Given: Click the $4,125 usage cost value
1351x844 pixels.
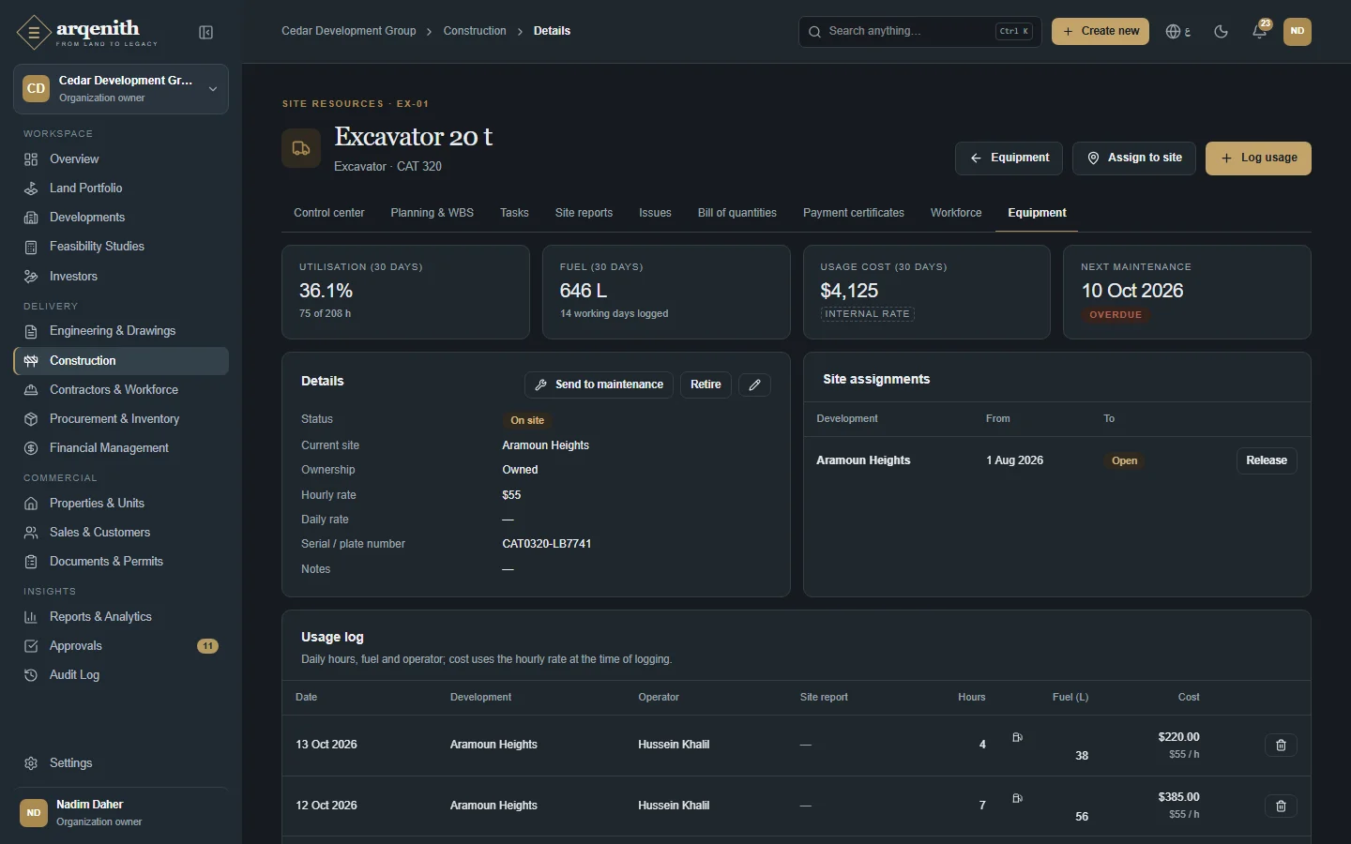Looking at the screenshot, I should [x=849, y=291].
